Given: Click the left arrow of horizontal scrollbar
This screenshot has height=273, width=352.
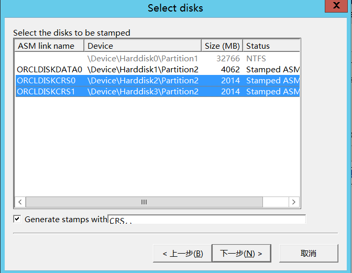Looking at the screenshot, I should [x=20, y=202].
